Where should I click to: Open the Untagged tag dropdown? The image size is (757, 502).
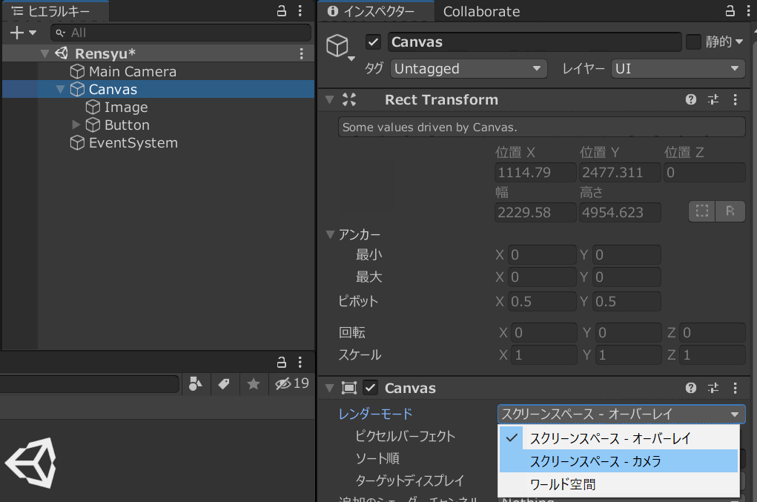[468, 69]
